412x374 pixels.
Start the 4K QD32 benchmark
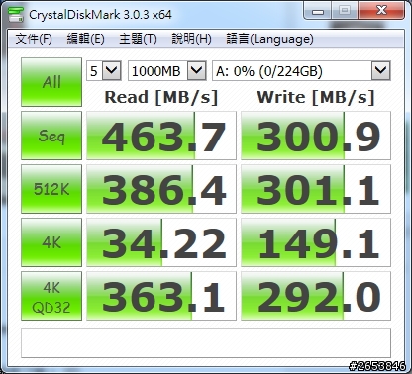51,296
